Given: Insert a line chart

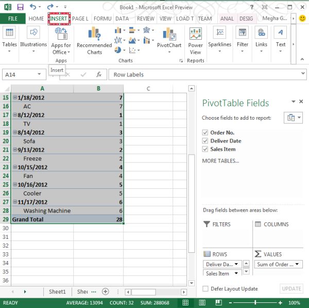Looking at the screenshot, I should tap(118, 40).
